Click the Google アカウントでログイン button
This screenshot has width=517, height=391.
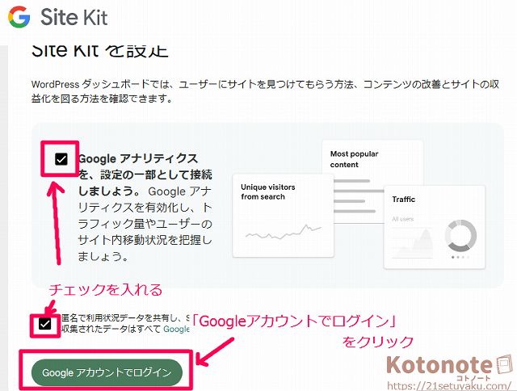click(x=107, y=372)
